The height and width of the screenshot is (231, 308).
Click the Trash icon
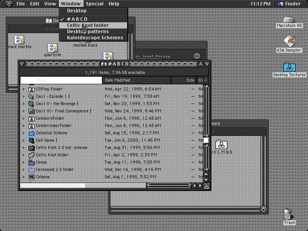(x=288, y=214)
